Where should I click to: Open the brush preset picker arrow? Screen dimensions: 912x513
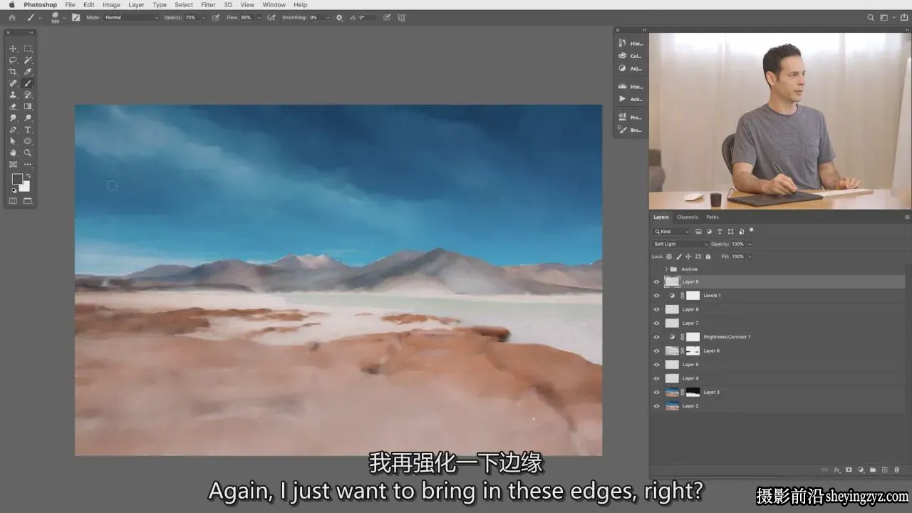64,17
